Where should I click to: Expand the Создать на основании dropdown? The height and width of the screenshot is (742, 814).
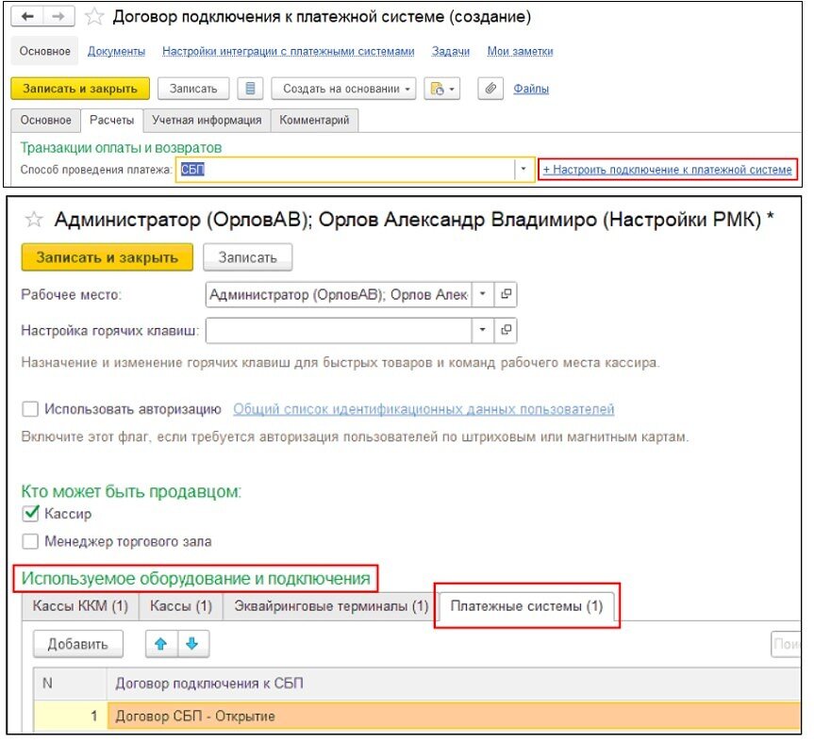[343, 89]
